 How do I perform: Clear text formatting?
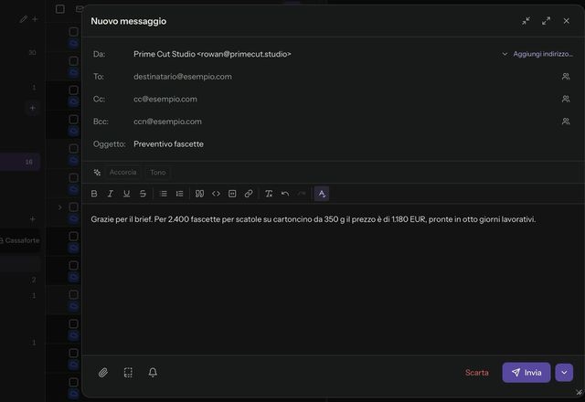269,194
